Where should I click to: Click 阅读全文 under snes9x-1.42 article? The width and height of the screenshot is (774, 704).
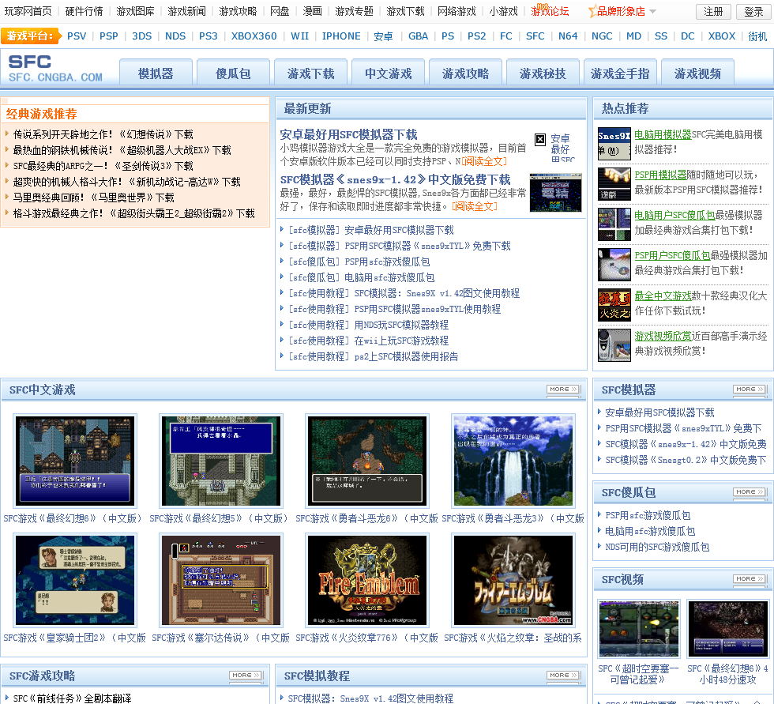[x=475, y=206]
